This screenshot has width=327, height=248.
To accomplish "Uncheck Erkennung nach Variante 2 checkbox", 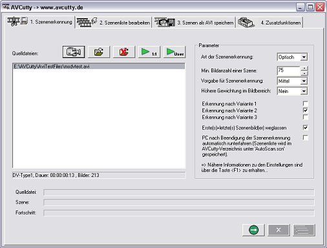I will click(305, 110).
